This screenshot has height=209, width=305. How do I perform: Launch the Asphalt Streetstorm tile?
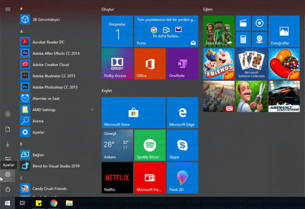pos(284,96)
